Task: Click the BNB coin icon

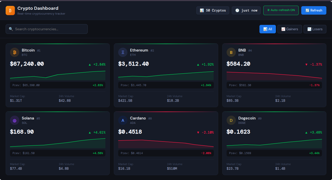Action: (x=231, y=52)
